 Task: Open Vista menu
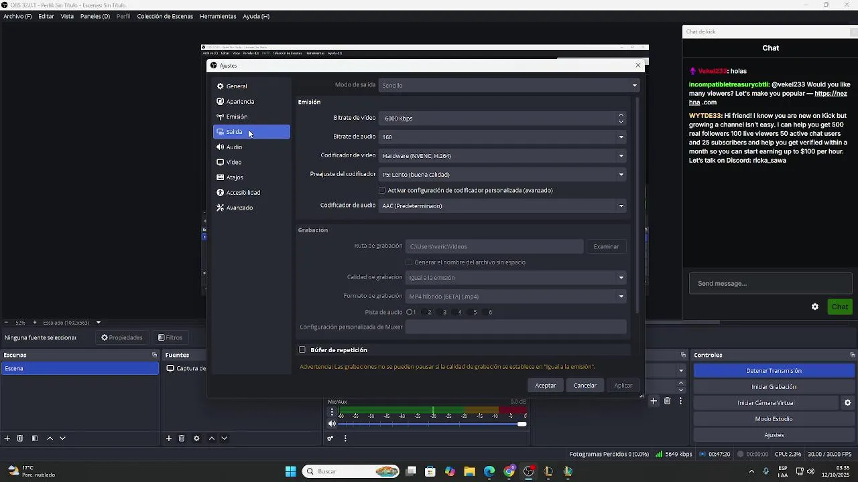tap(67, 16)
